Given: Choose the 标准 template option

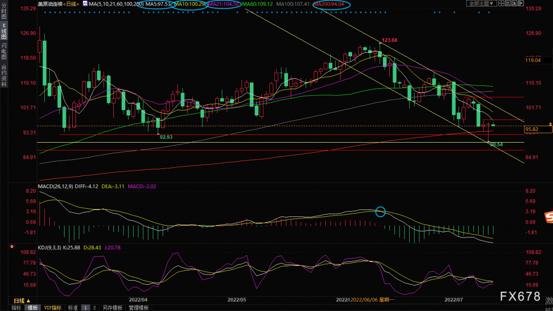Looking at the screenshot, I should pyautogui.click(x=73, y=308).
